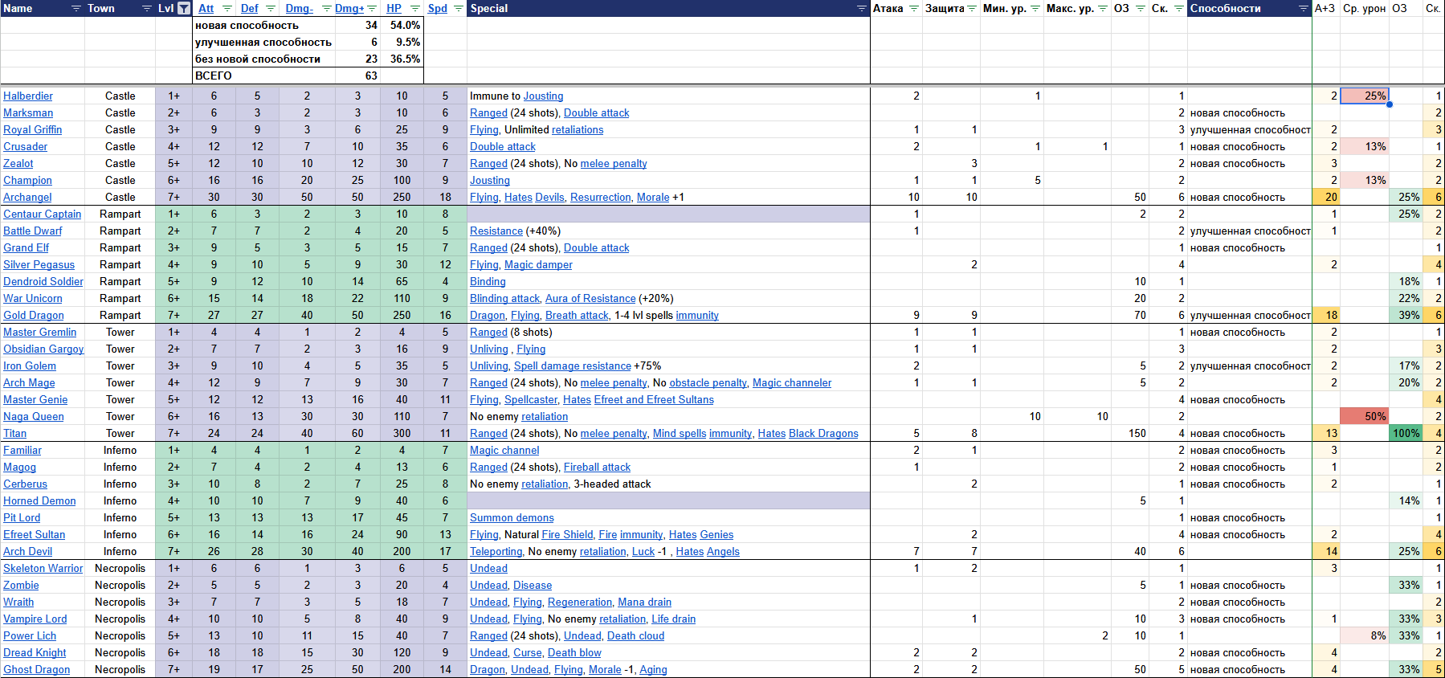This screenshot has height=678, width=1445.
Task: Open the Name column filter icon
Action: (76, 8)
